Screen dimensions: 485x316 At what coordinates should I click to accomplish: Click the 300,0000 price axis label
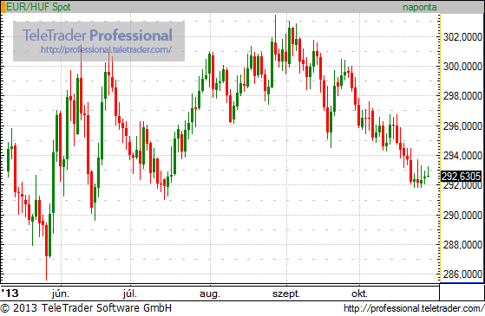(x=462, y=67)
